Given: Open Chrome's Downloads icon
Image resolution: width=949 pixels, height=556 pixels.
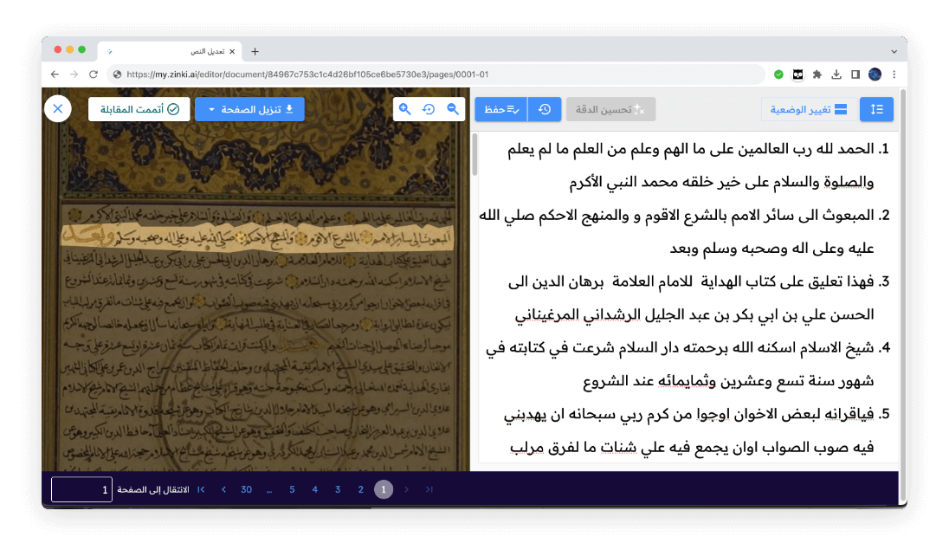Looking at the screenshot, I should coord(836,74).
